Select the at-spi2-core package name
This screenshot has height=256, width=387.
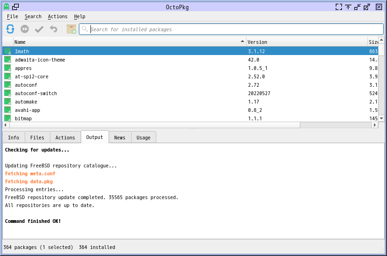click(x=32, y=76)
